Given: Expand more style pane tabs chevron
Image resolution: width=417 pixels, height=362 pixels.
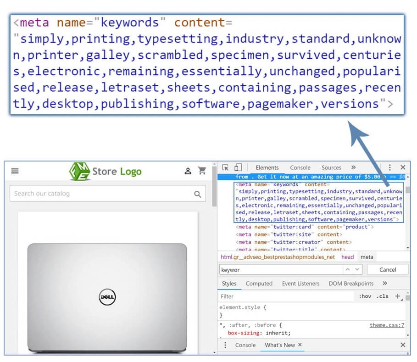Looking at the screenshot, I should pos(385,283).
